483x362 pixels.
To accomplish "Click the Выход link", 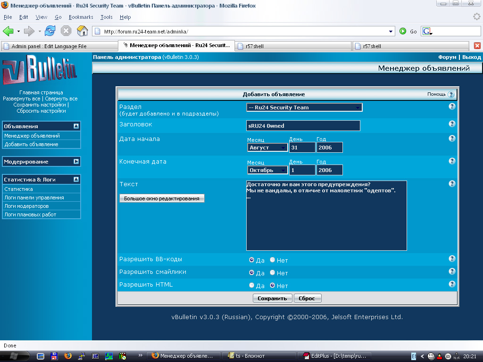I will click(x=471, y=57).
